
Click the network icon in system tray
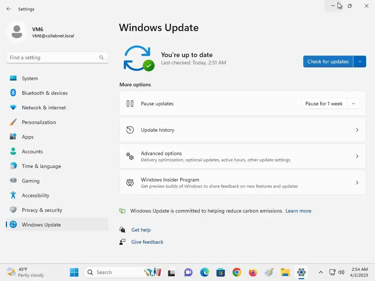tap(332, 272)
